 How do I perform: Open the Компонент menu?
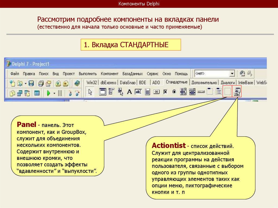tap(109, 74)
